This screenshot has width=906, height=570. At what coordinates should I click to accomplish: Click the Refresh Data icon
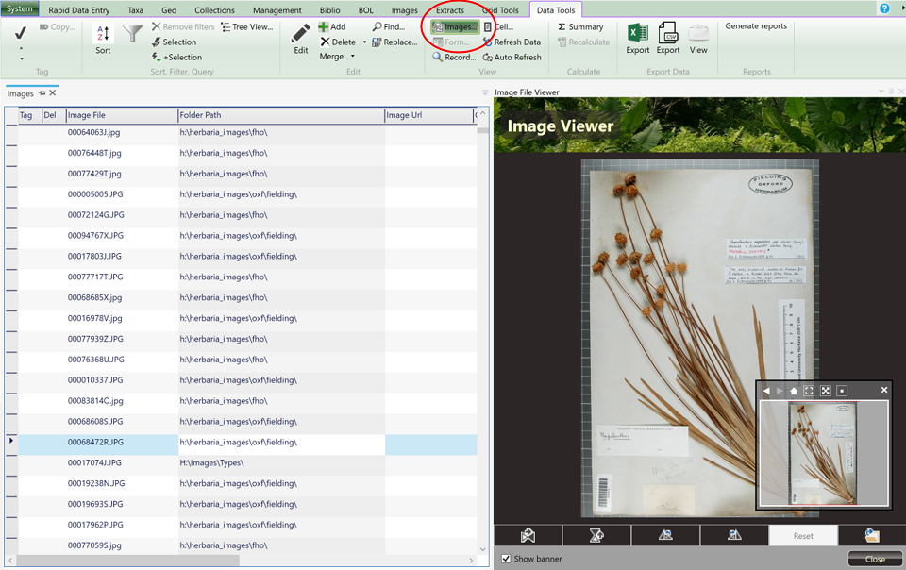(x=488, y=42)
